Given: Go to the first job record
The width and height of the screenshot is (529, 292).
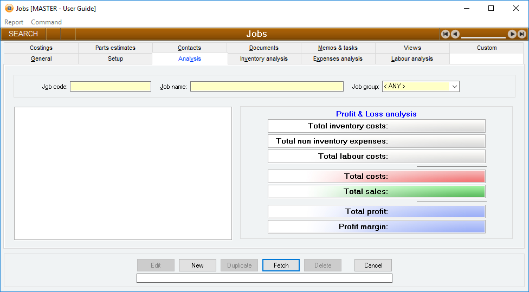Looking at the screenshot, I should pyautogui.click(x=446, y=34).
